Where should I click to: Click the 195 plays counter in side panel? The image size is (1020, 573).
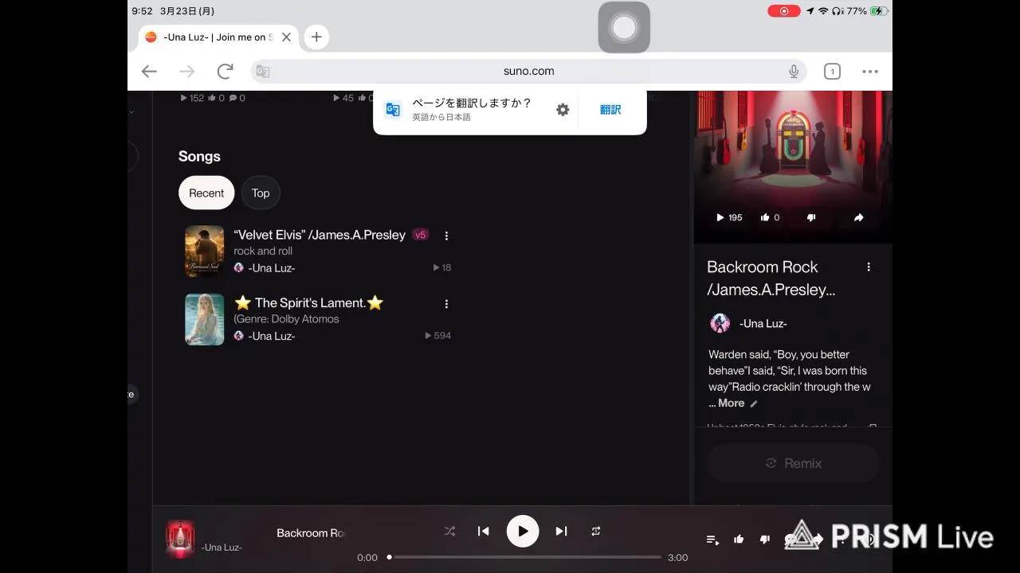pos(729,217)
